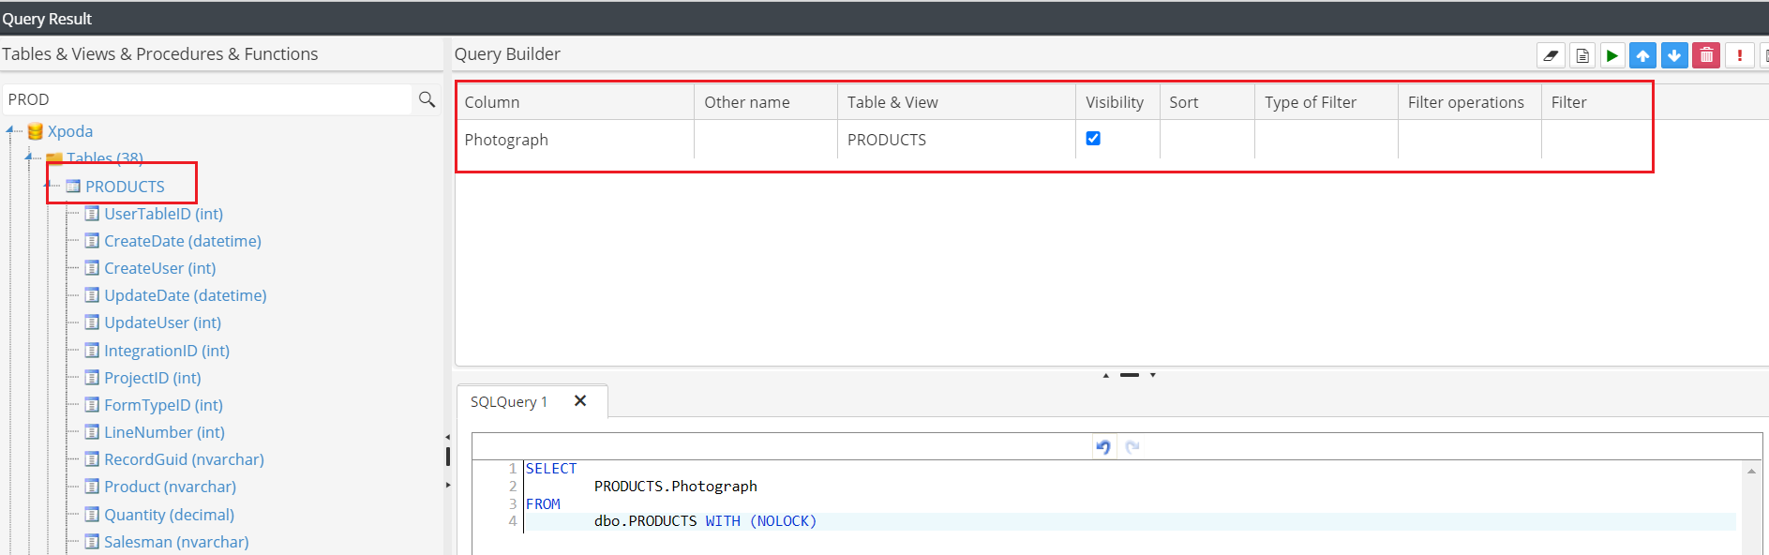
Task: Move the selected row up with blue arrow
Action: (x=1642, y=55)
